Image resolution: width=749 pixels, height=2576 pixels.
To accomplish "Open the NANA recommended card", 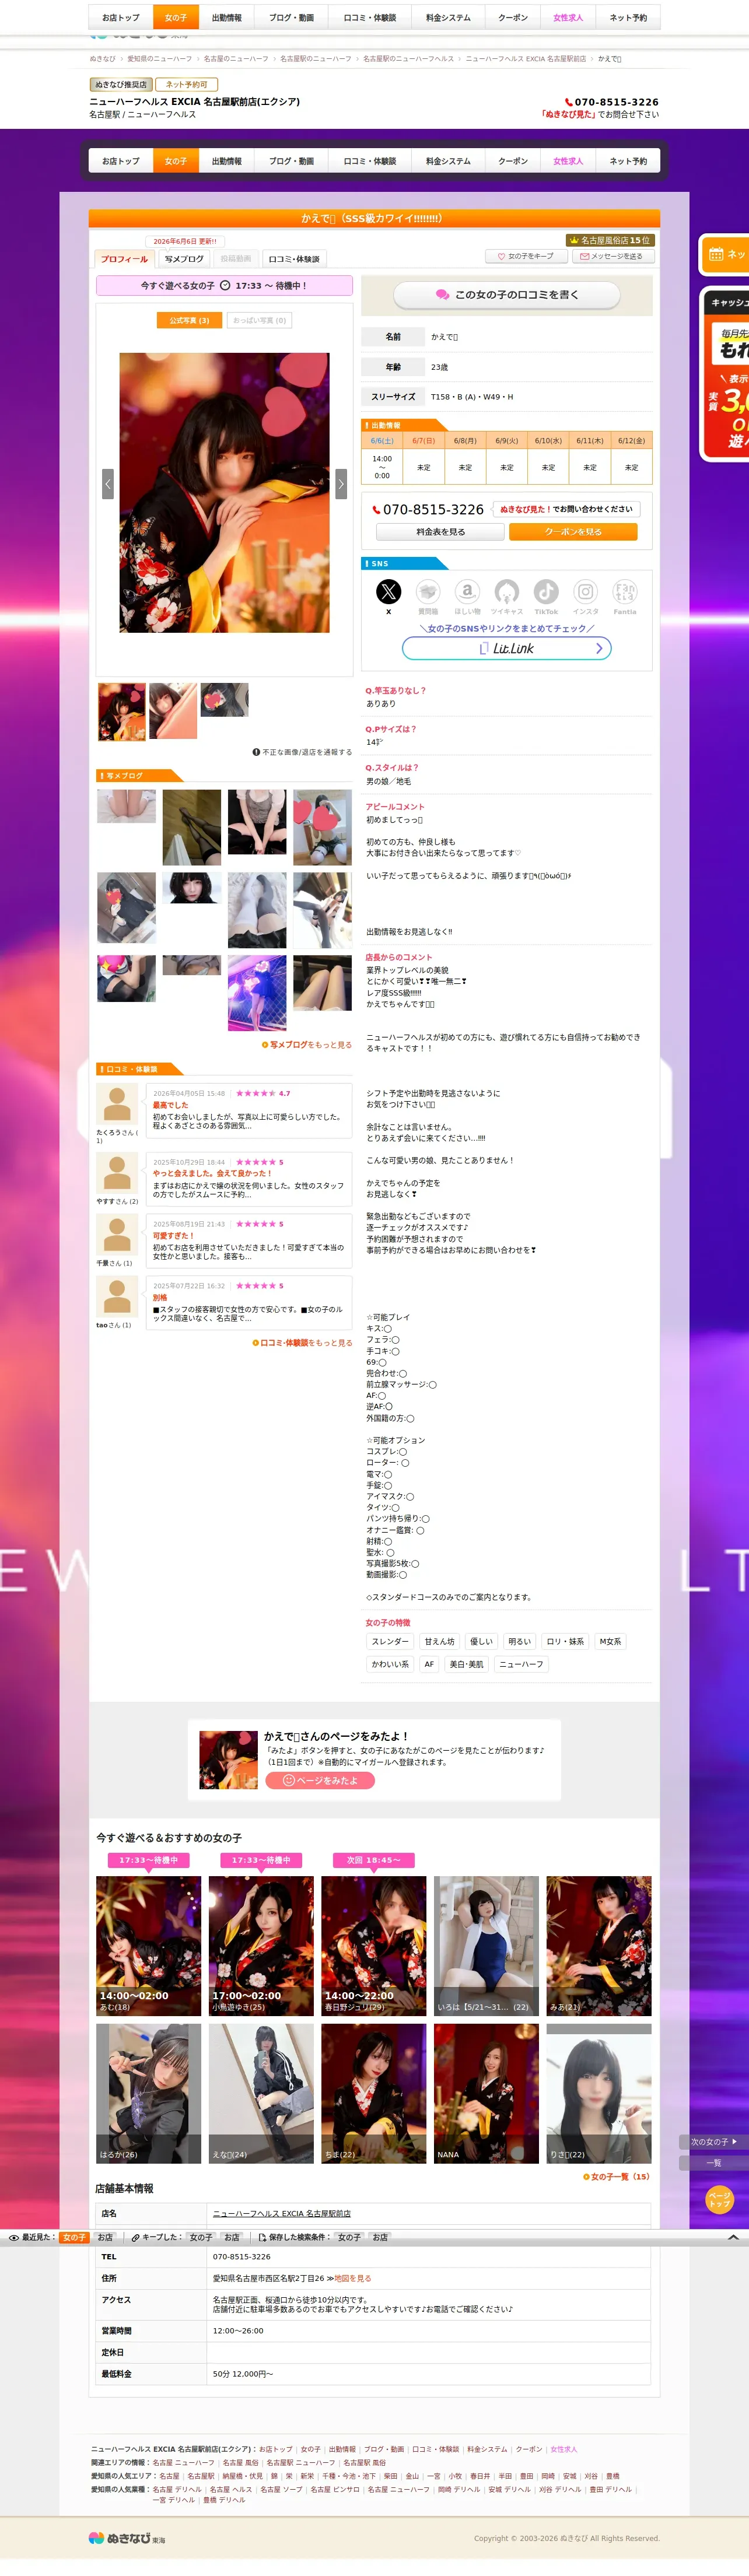I will point(486,2093).
